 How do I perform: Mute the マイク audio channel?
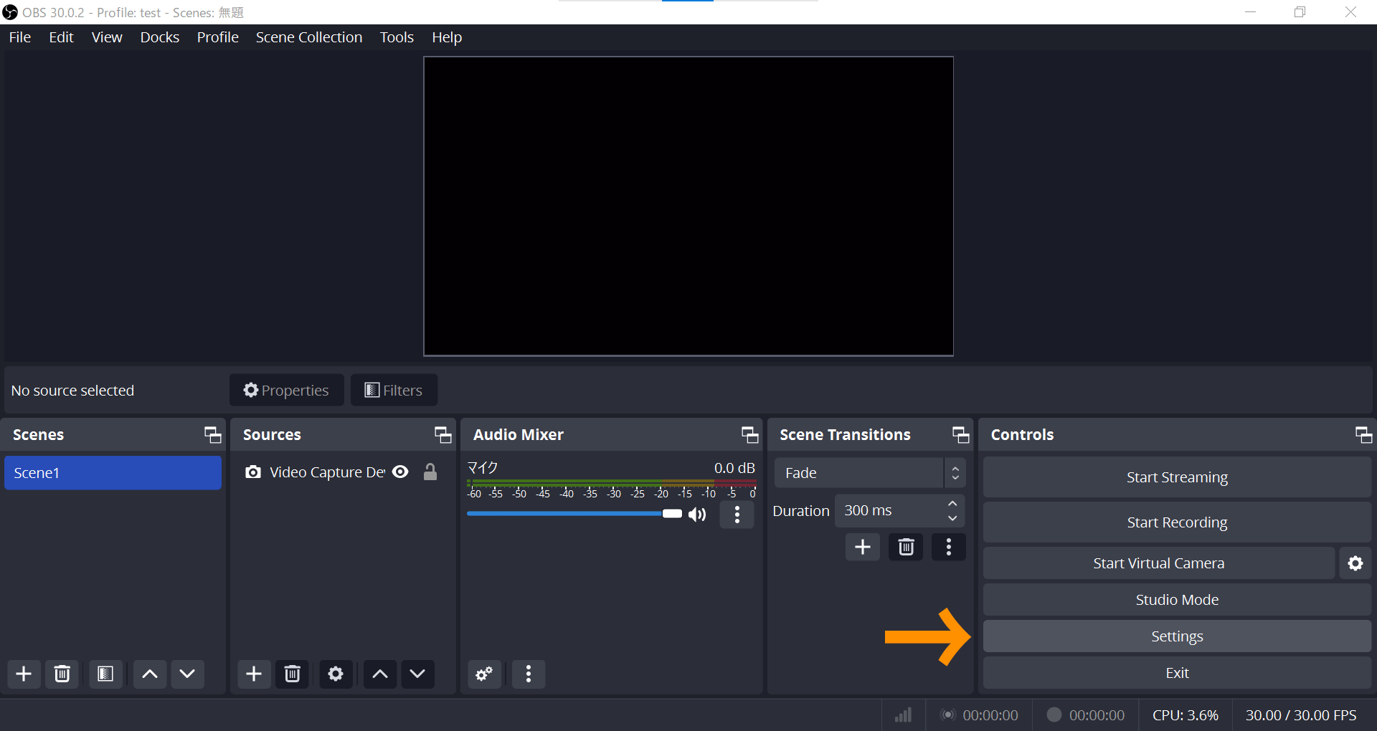pos(698,514)
